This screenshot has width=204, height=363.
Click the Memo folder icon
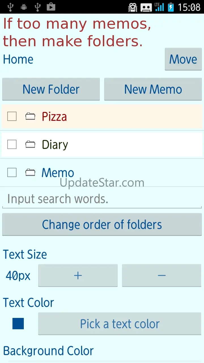30,172
